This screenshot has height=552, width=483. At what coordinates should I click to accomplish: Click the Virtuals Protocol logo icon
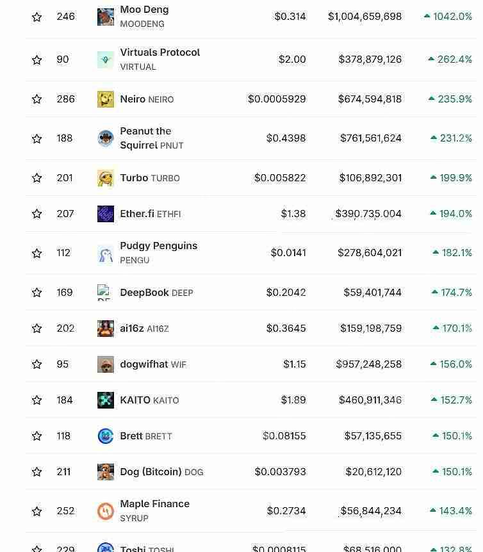point(106,60)
